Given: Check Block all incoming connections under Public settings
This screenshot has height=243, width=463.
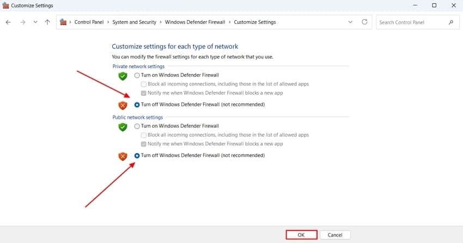Looking at the screenshot, I should point(143,135).
